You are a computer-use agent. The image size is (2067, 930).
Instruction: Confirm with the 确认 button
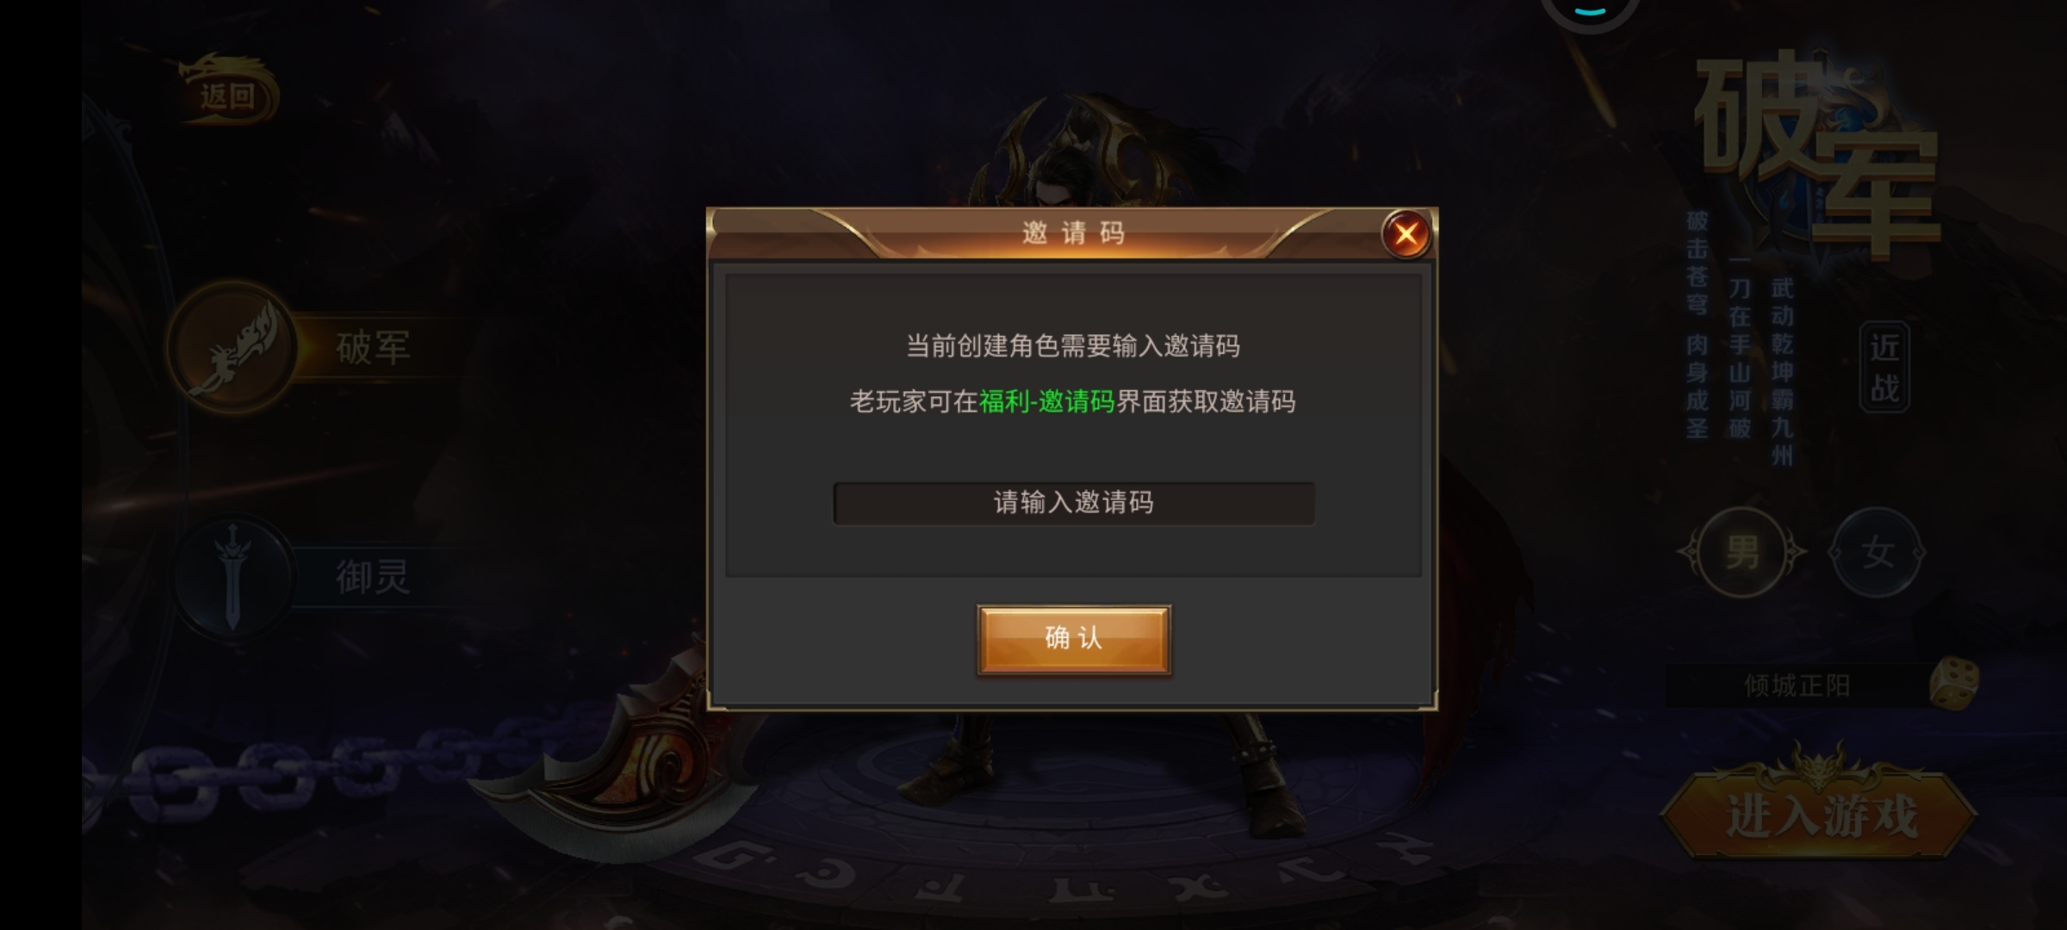pyautogui.click(x=1073, y=639)
